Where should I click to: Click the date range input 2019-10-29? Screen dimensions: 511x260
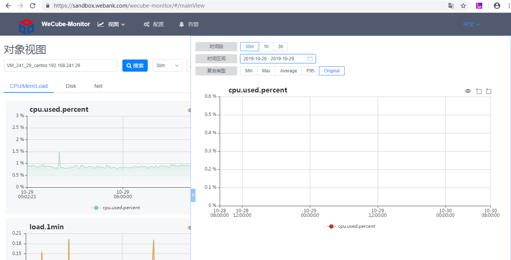click(278, 59)
